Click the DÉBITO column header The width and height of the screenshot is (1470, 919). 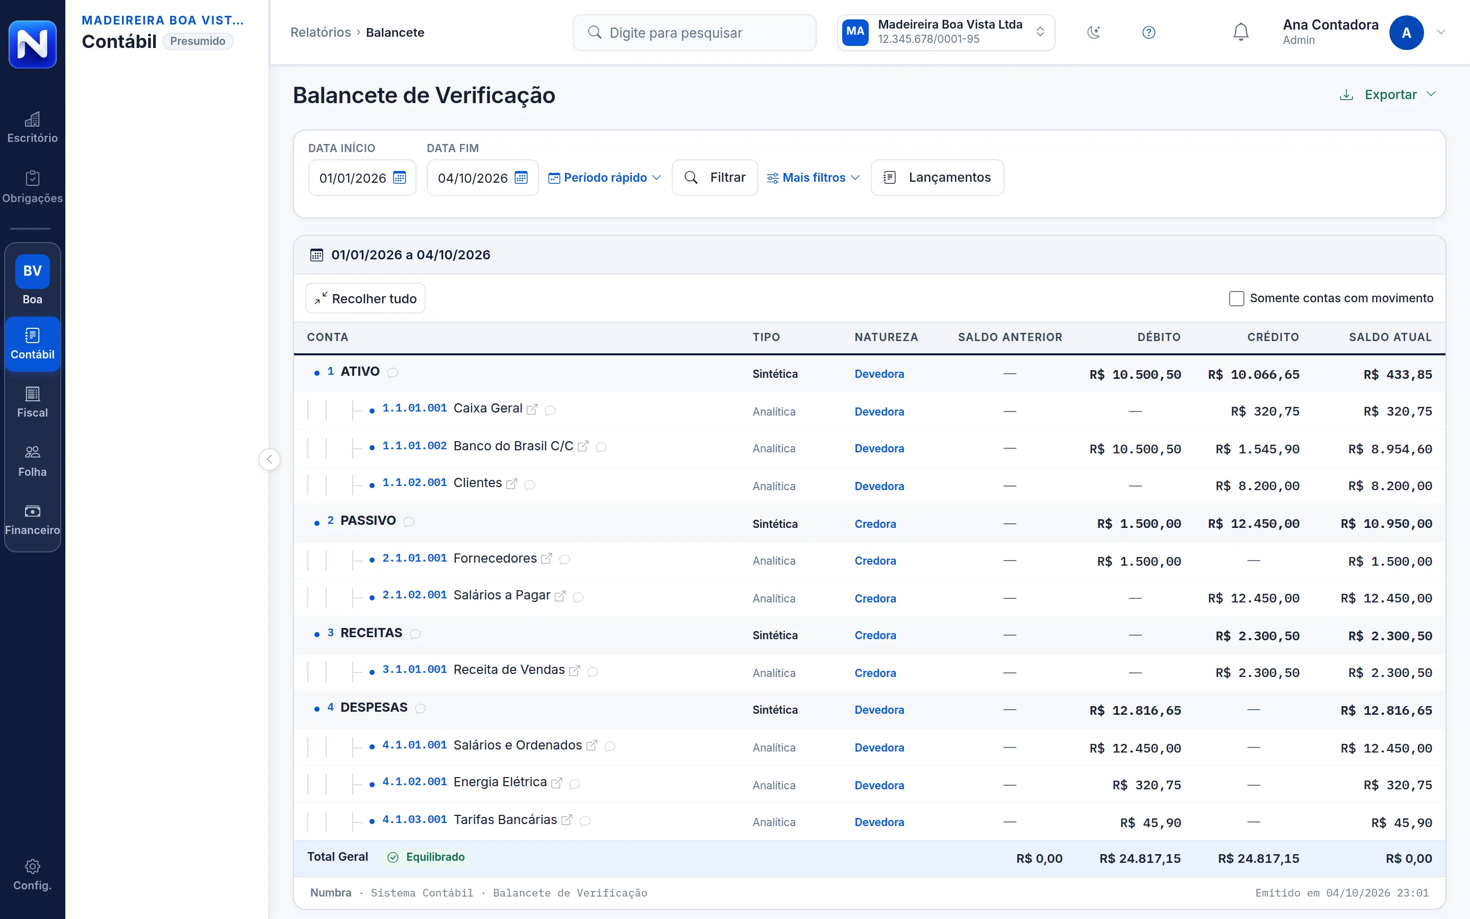click(1159, 337)
